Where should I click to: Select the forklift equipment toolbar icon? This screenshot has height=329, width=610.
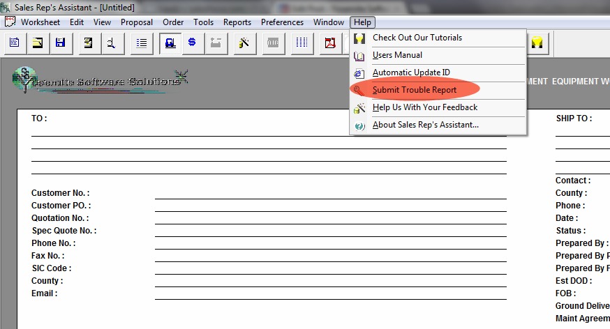(170, 43)
